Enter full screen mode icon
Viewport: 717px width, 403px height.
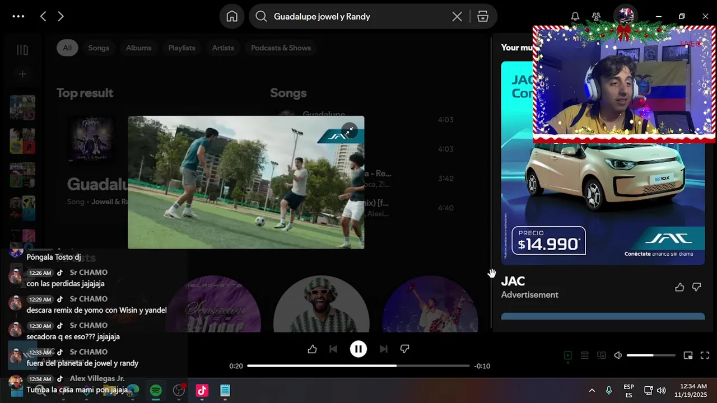(x=705, y=355)
